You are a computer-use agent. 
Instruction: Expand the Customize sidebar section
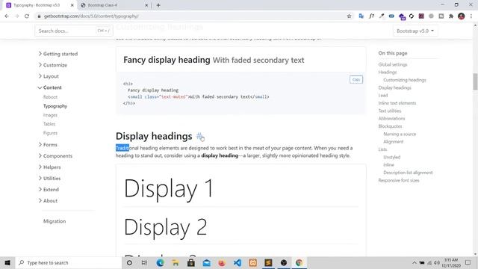(x=52, y=65)
